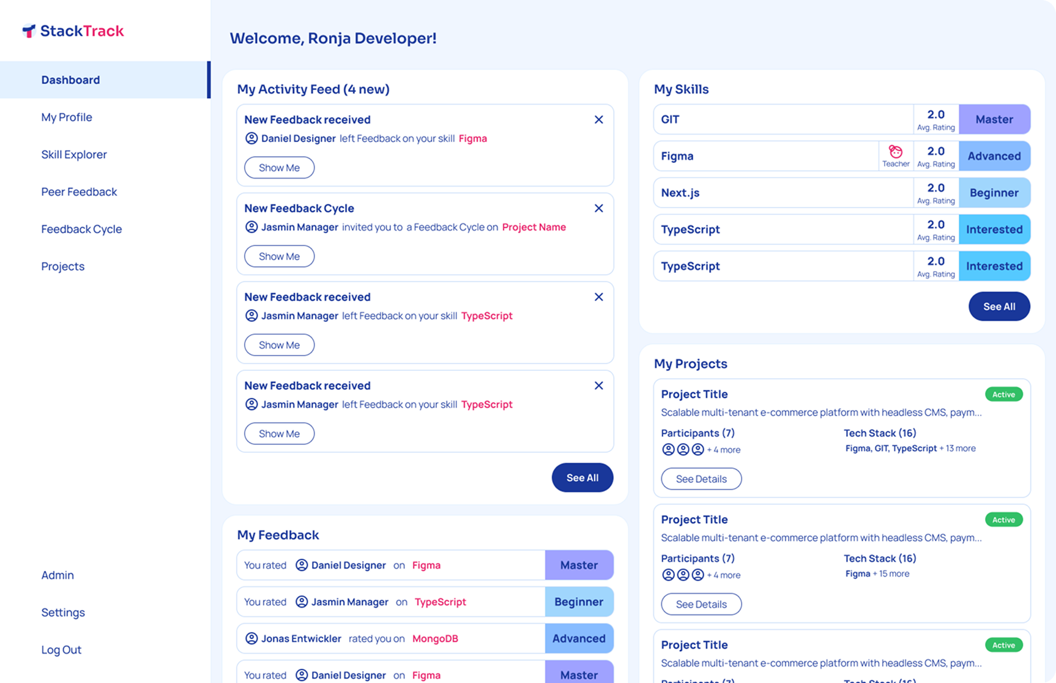Click the Beginner badge on the Next.js skill
Image resolution: width=1056 pixels, height=683 pixels.
coord(994,193)
